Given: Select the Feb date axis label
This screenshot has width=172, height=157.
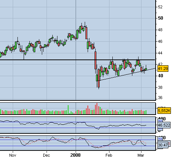Looking at the screenshot, I should coord(109,155).
